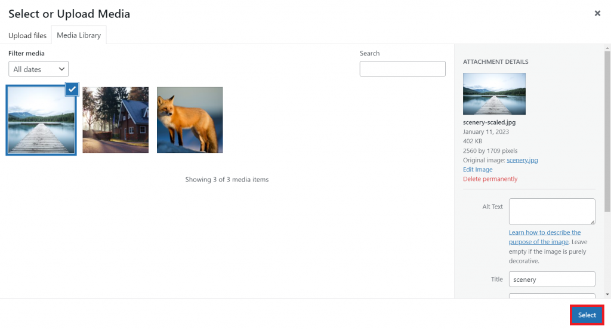Select the red cabin house thumbnail
The width and height of the screenshot is (611, 329).
115,120
